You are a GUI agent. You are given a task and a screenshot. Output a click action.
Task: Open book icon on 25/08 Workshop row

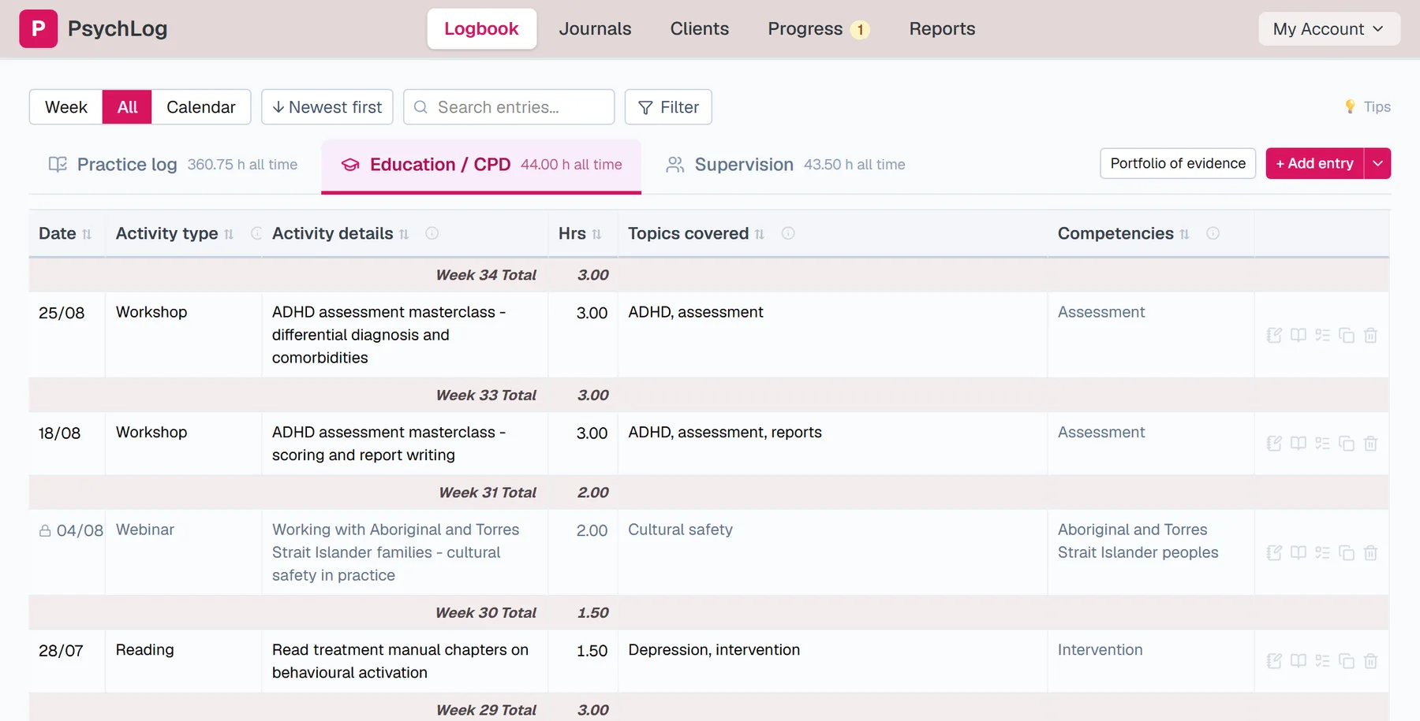click(1299, 335)
